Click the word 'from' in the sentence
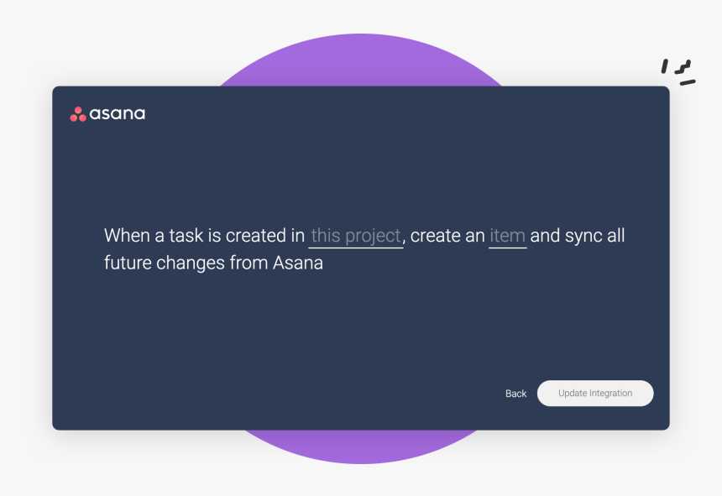Viewport: 722px width, 496px height. [x=249, y=263]
